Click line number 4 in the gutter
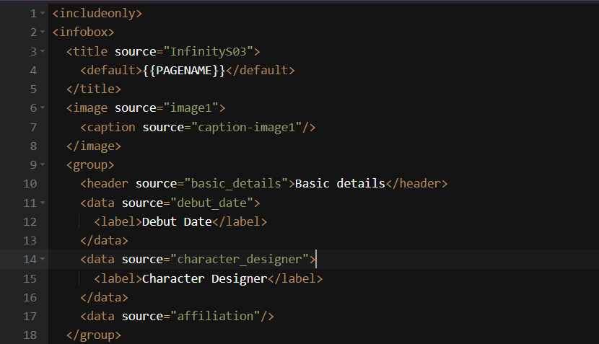This screenshot has height=344, width=599. coord(33,70)
